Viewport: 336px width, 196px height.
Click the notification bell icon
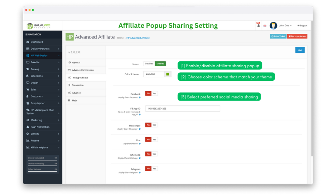coord(258,25)
